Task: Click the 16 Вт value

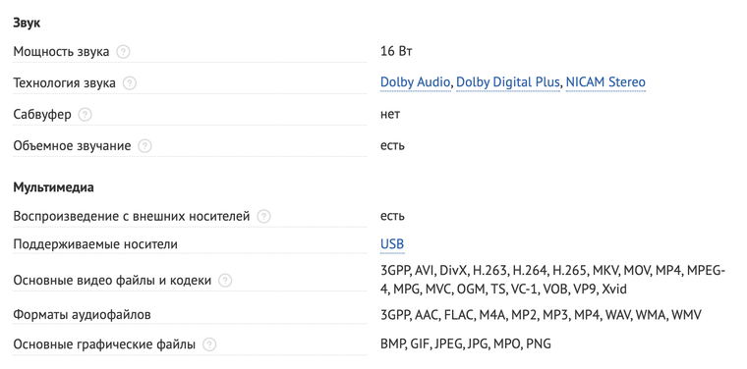Action: (396, 51)
